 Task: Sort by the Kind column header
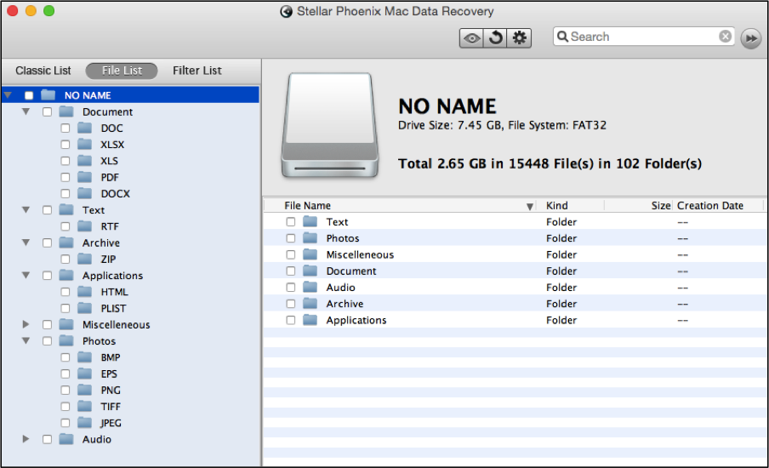pos(557,206)
